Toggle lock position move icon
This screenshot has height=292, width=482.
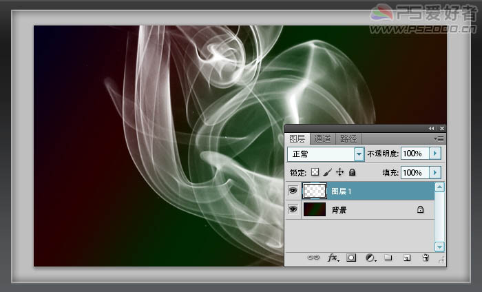(339, 172)
